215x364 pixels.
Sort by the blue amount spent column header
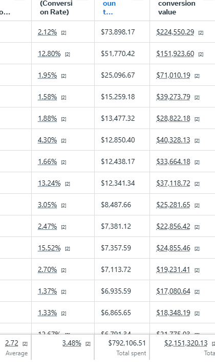[x=109, y=8]
